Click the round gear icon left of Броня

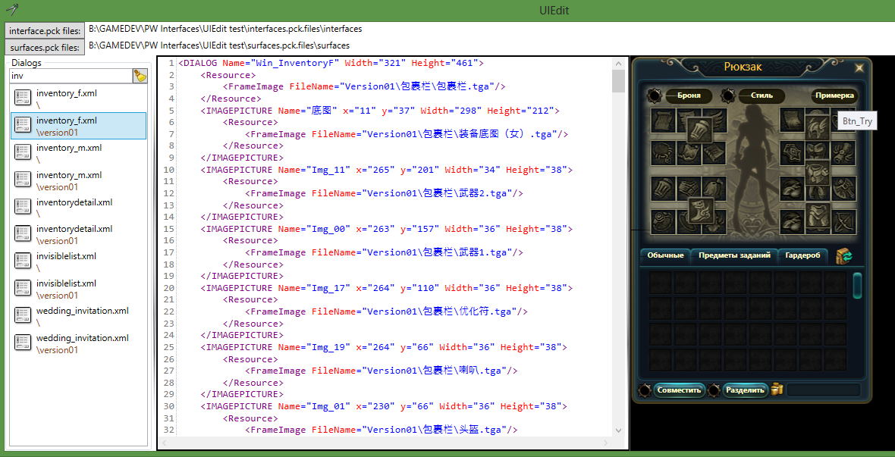coord(655,95)
